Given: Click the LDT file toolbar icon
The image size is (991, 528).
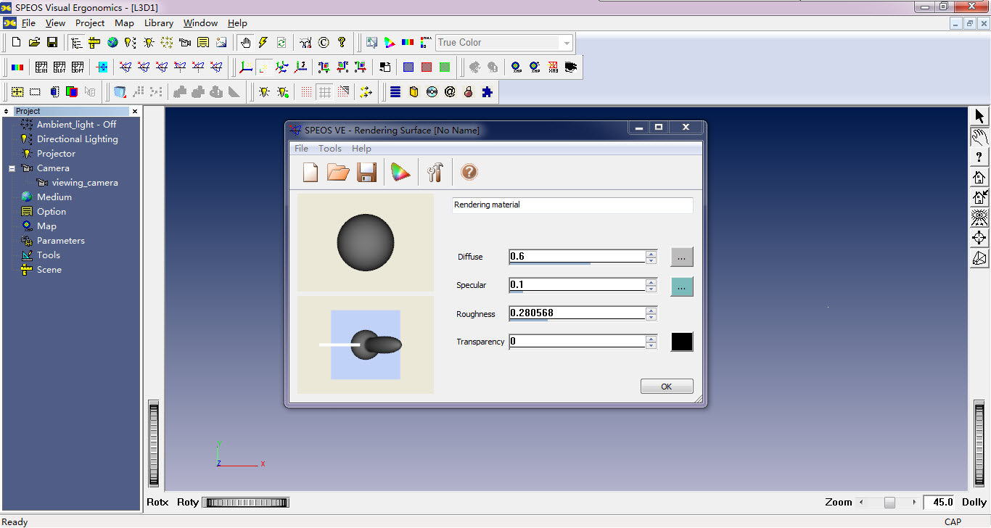Looking at the screenshot, I should [59, 67].
